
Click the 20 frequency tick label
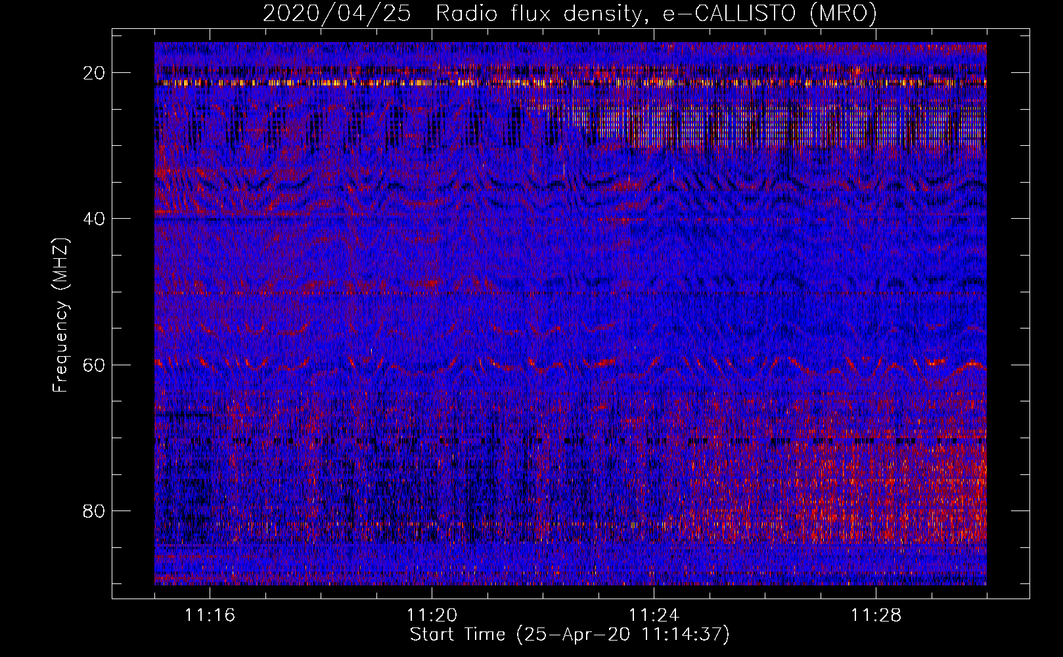tap(95, 73)
